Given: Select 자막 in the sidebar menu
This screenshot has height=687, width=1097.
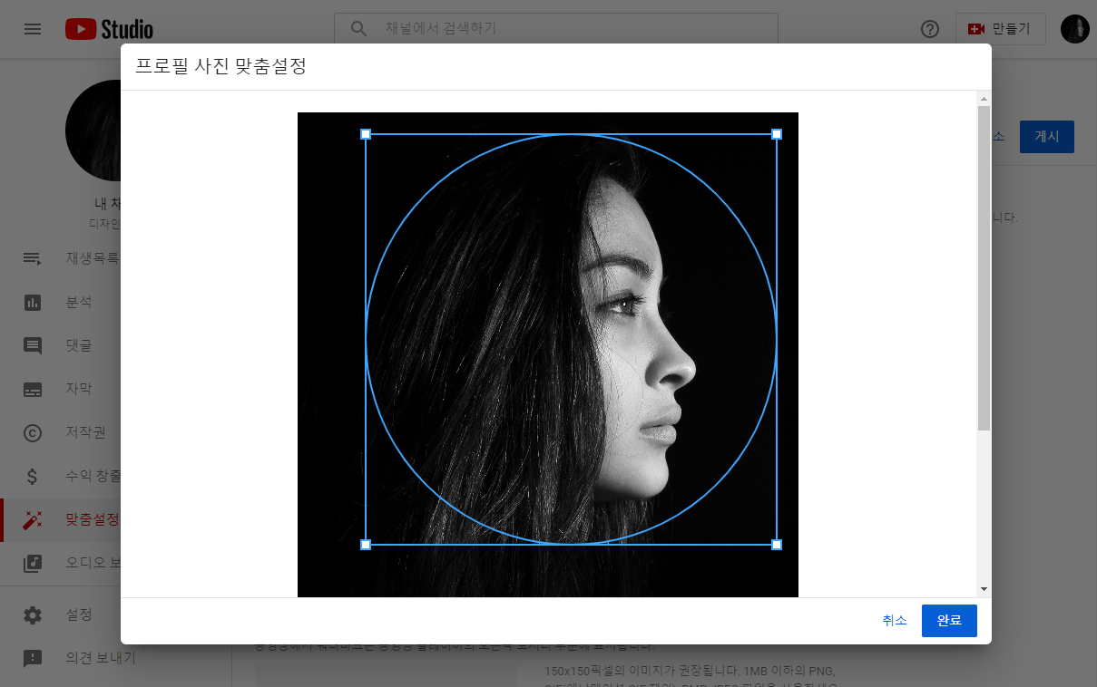Looking at the screenshot, I should 79,389.
